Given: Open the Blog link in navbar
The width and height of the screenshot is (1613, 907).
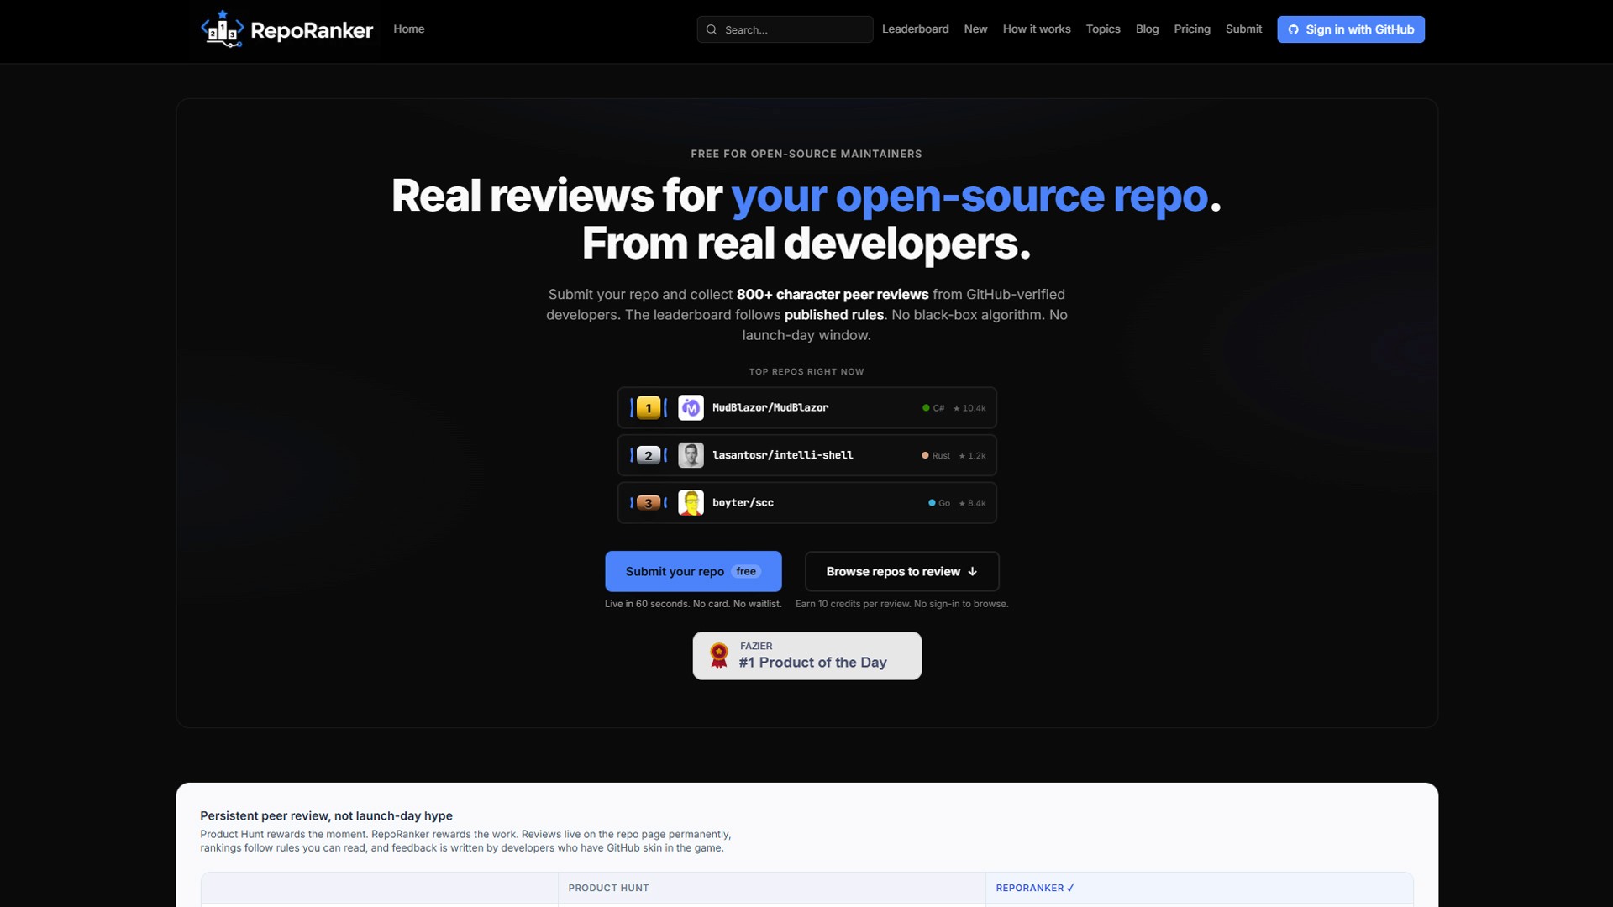Looking at the screenshot, I should click(x=1147, y=29).
